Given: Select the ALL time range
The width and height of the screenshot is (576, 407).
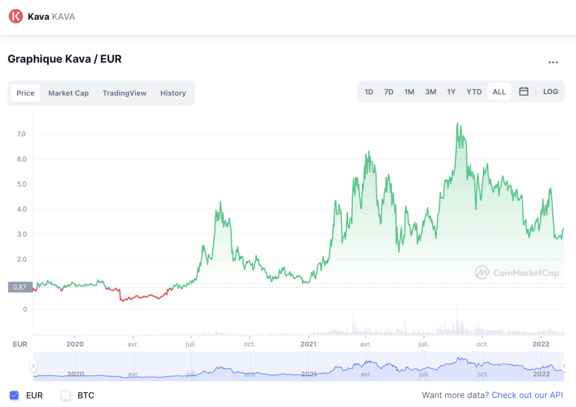Looking at the screenshot, I should click(499, 91).
